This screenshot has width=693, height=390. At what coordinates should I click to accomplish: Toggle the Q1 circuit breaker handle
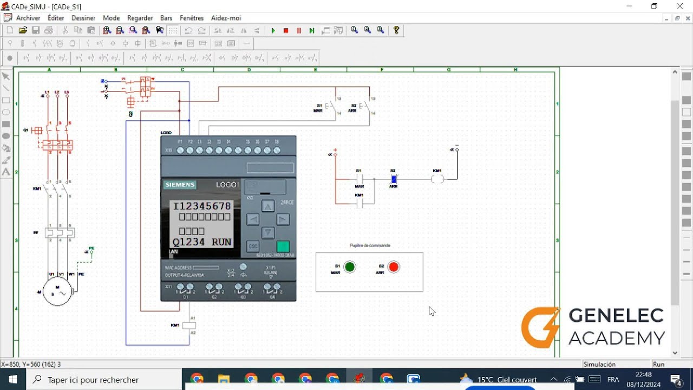coord(37,131)
